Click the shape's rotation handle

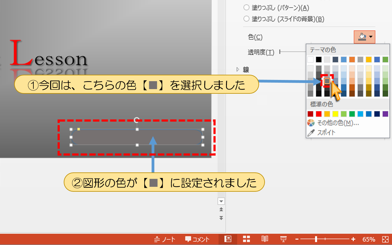click(137, 120)
